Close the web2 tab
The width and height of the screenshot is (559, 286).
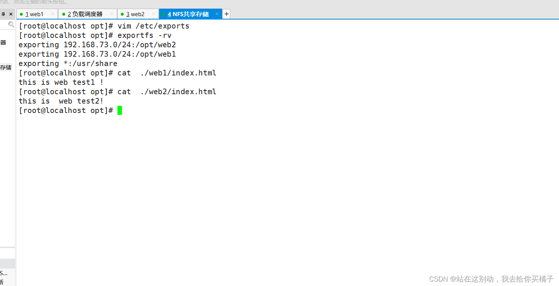[153, 14]
